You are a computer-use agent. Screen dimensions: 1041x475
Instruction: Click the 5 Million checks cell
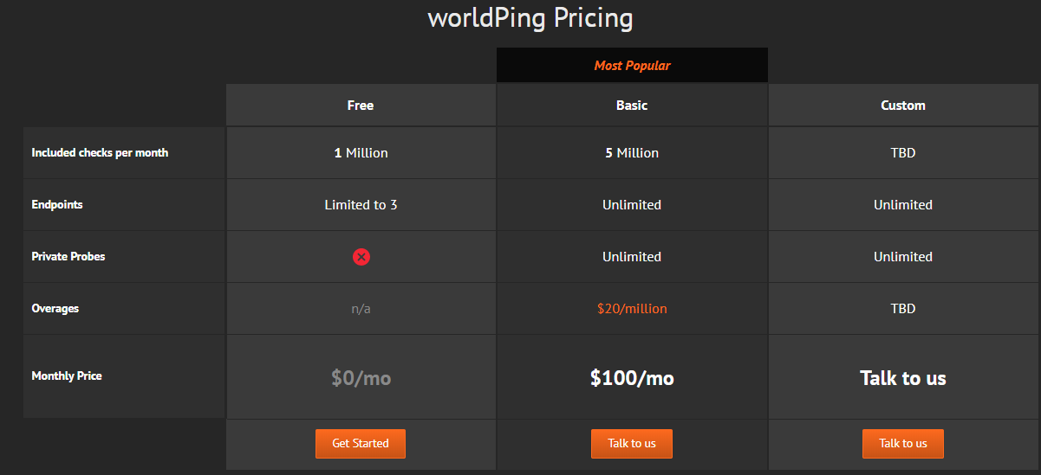click(x=632, y=153)
